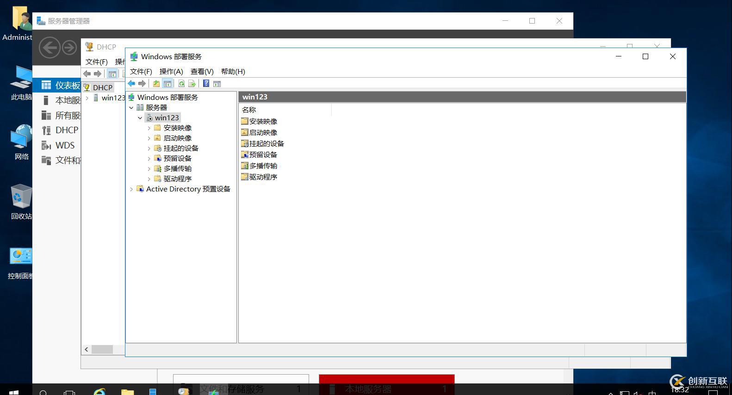This screenshot has height=395, width=732.
Task: Select 驱动程序 in the WDS tree
Action: click(x=177, y=179)
